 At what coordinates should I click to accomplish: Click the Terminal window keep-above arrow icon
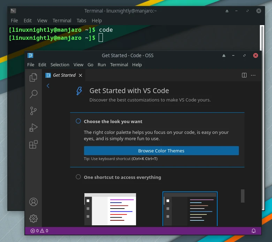[x=227, y=11]
